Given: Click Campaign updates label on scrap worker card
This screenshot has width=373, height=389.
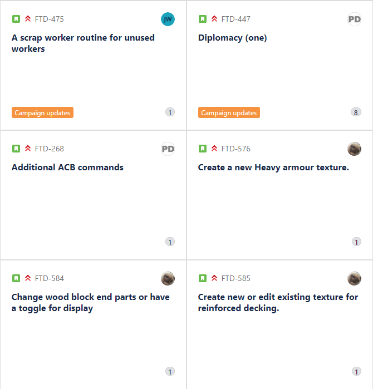Looking at the screenshot, I should [42, 112].
